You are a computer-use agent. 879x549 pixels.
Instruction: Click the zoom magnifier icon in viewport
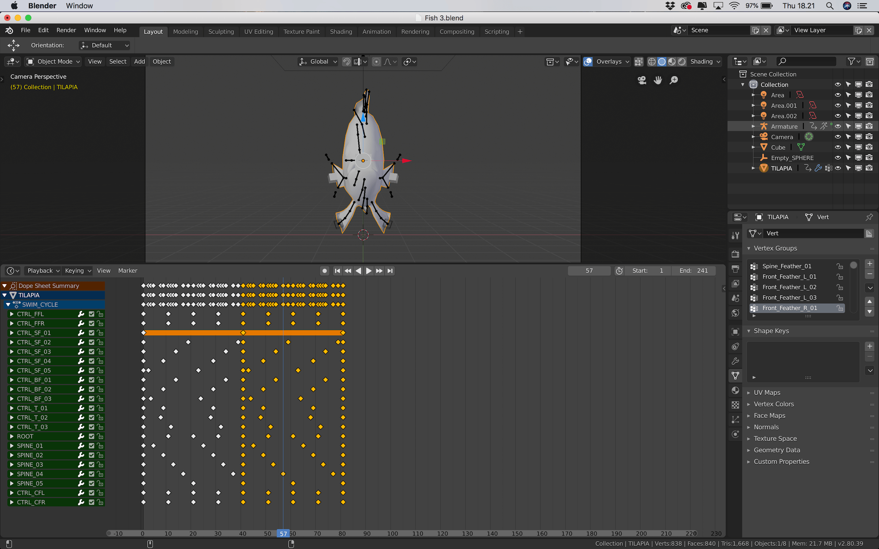674,80
